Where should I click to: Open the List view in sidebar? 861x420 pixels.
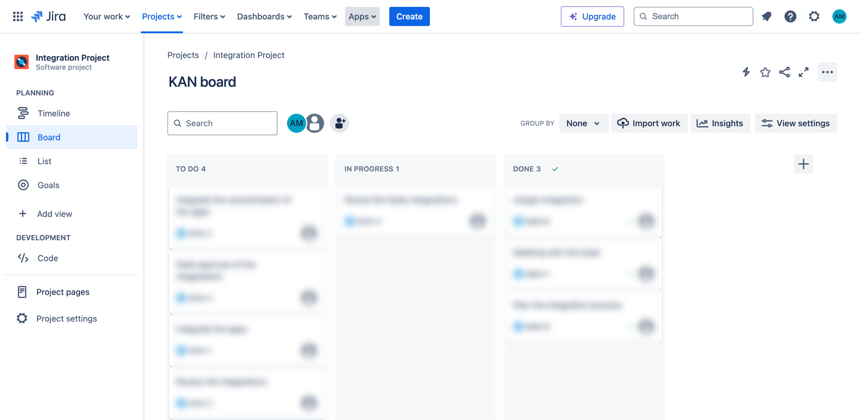pyautogui.click(x=44, y=161)
